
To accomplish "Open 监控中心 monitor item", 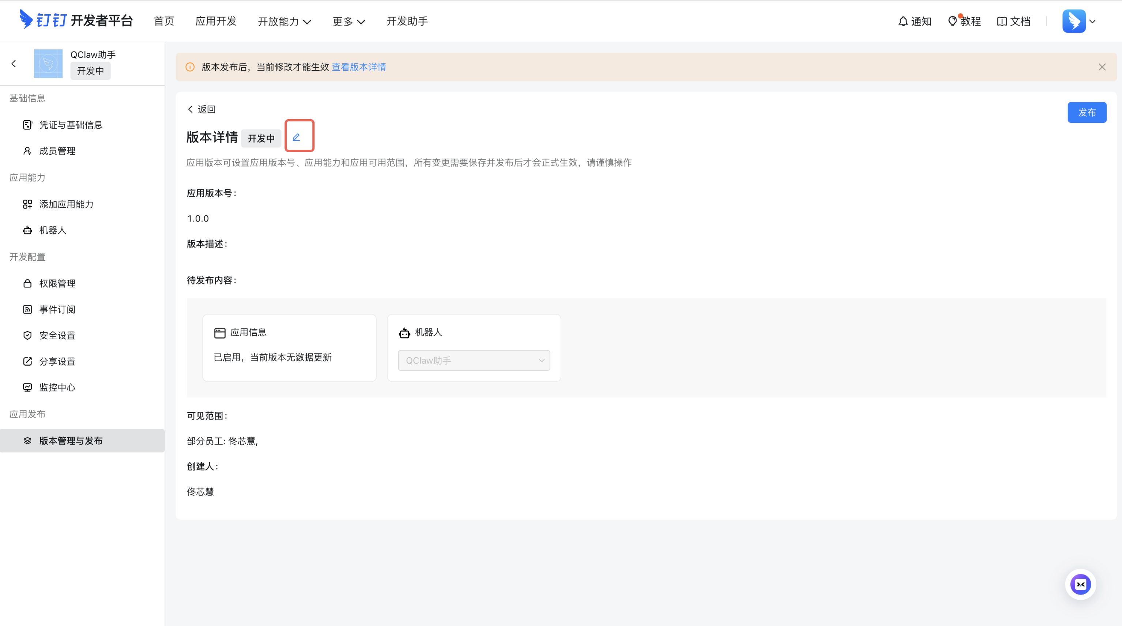I will click(57, 387).
